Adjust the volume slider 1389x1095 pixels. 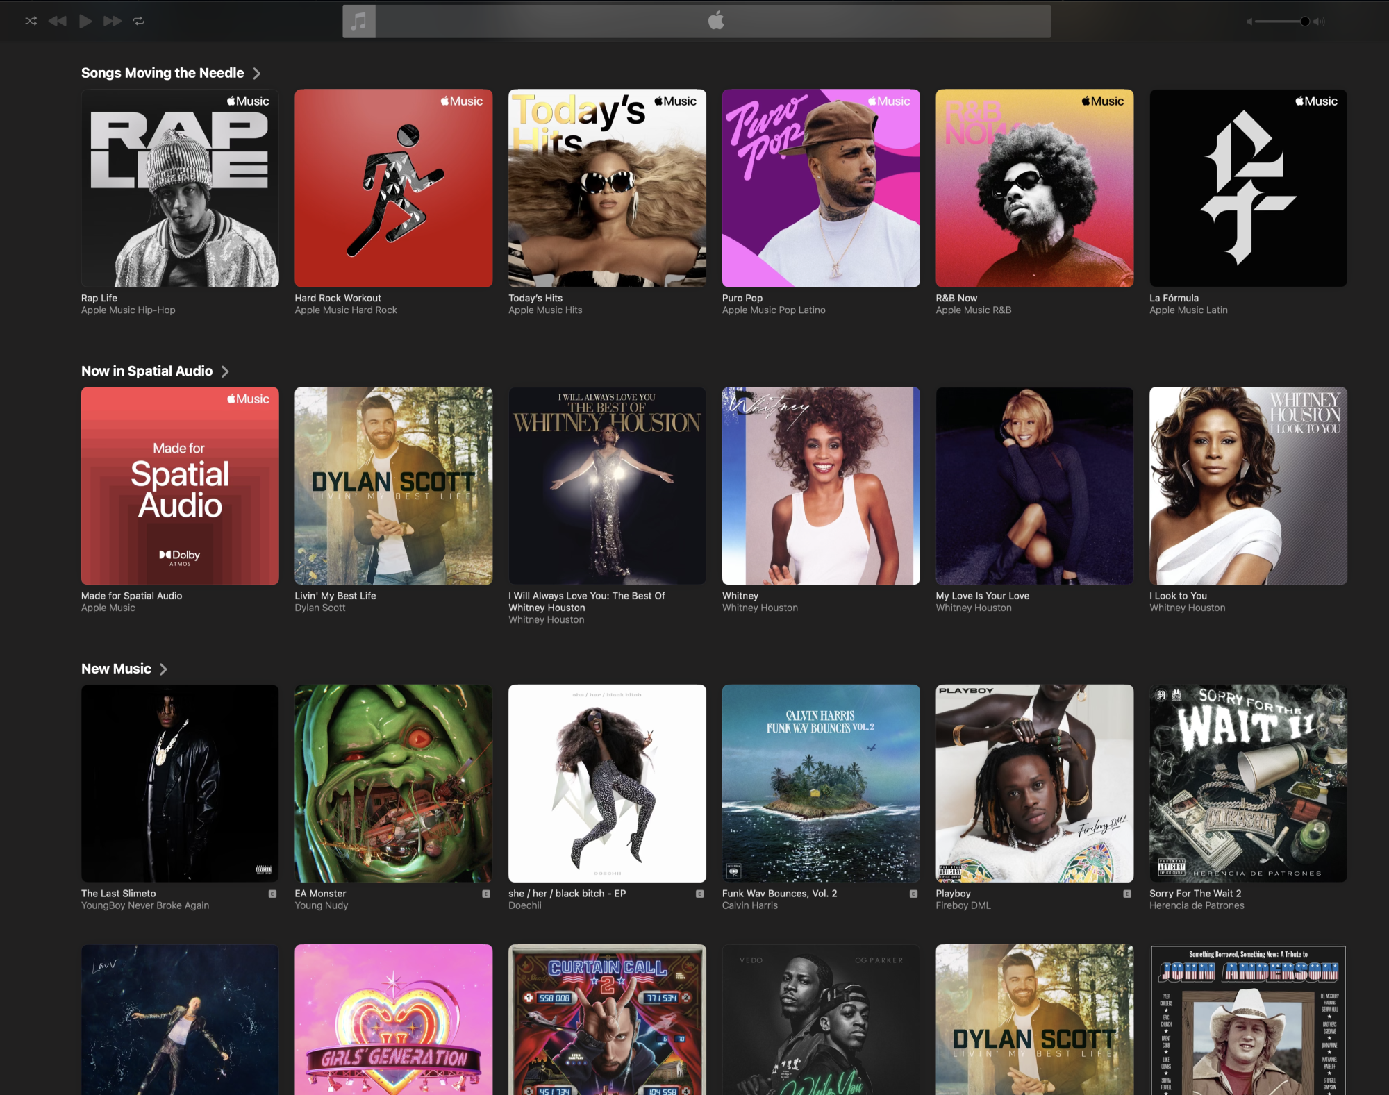[x=1282, y=22]
